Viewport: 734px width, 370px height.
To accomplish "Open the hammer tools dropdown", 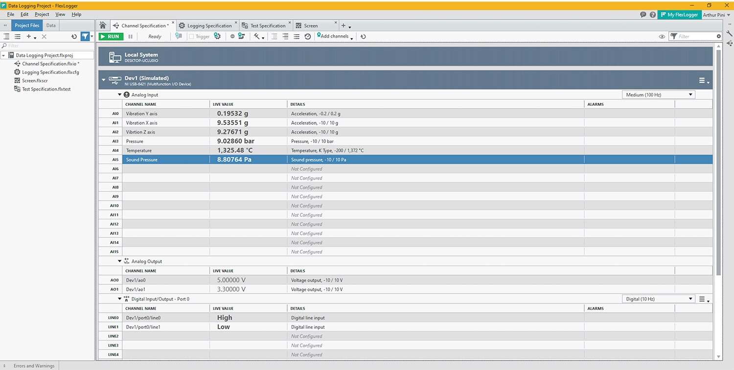I will point(259,37).
